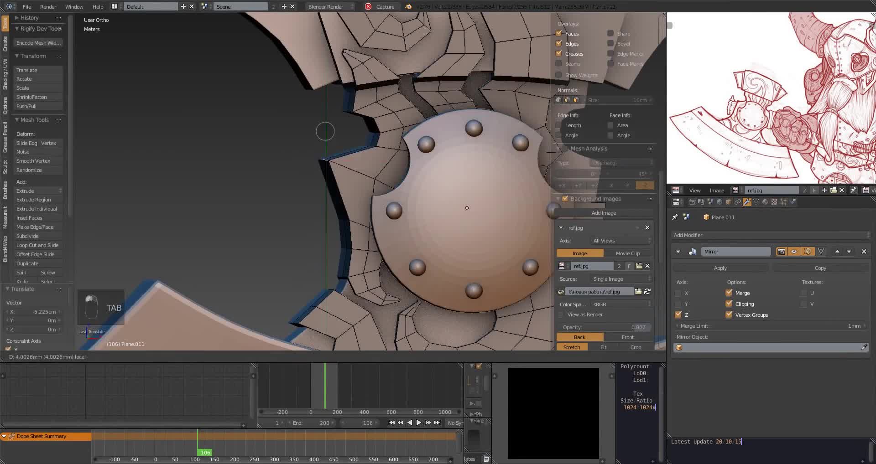
Task: Apply the Mirror modifier
Action: pyautogui.click(x=720, y=268)
